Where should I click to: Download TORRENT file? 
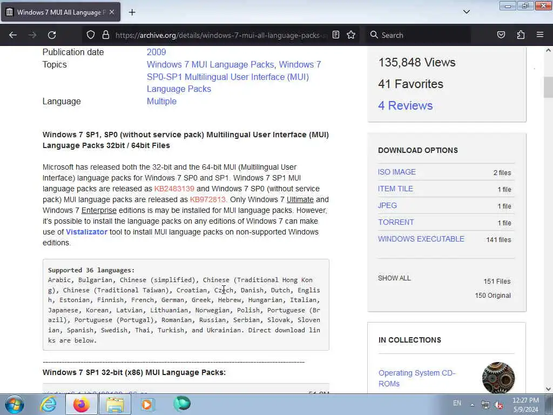coord(396,222)
